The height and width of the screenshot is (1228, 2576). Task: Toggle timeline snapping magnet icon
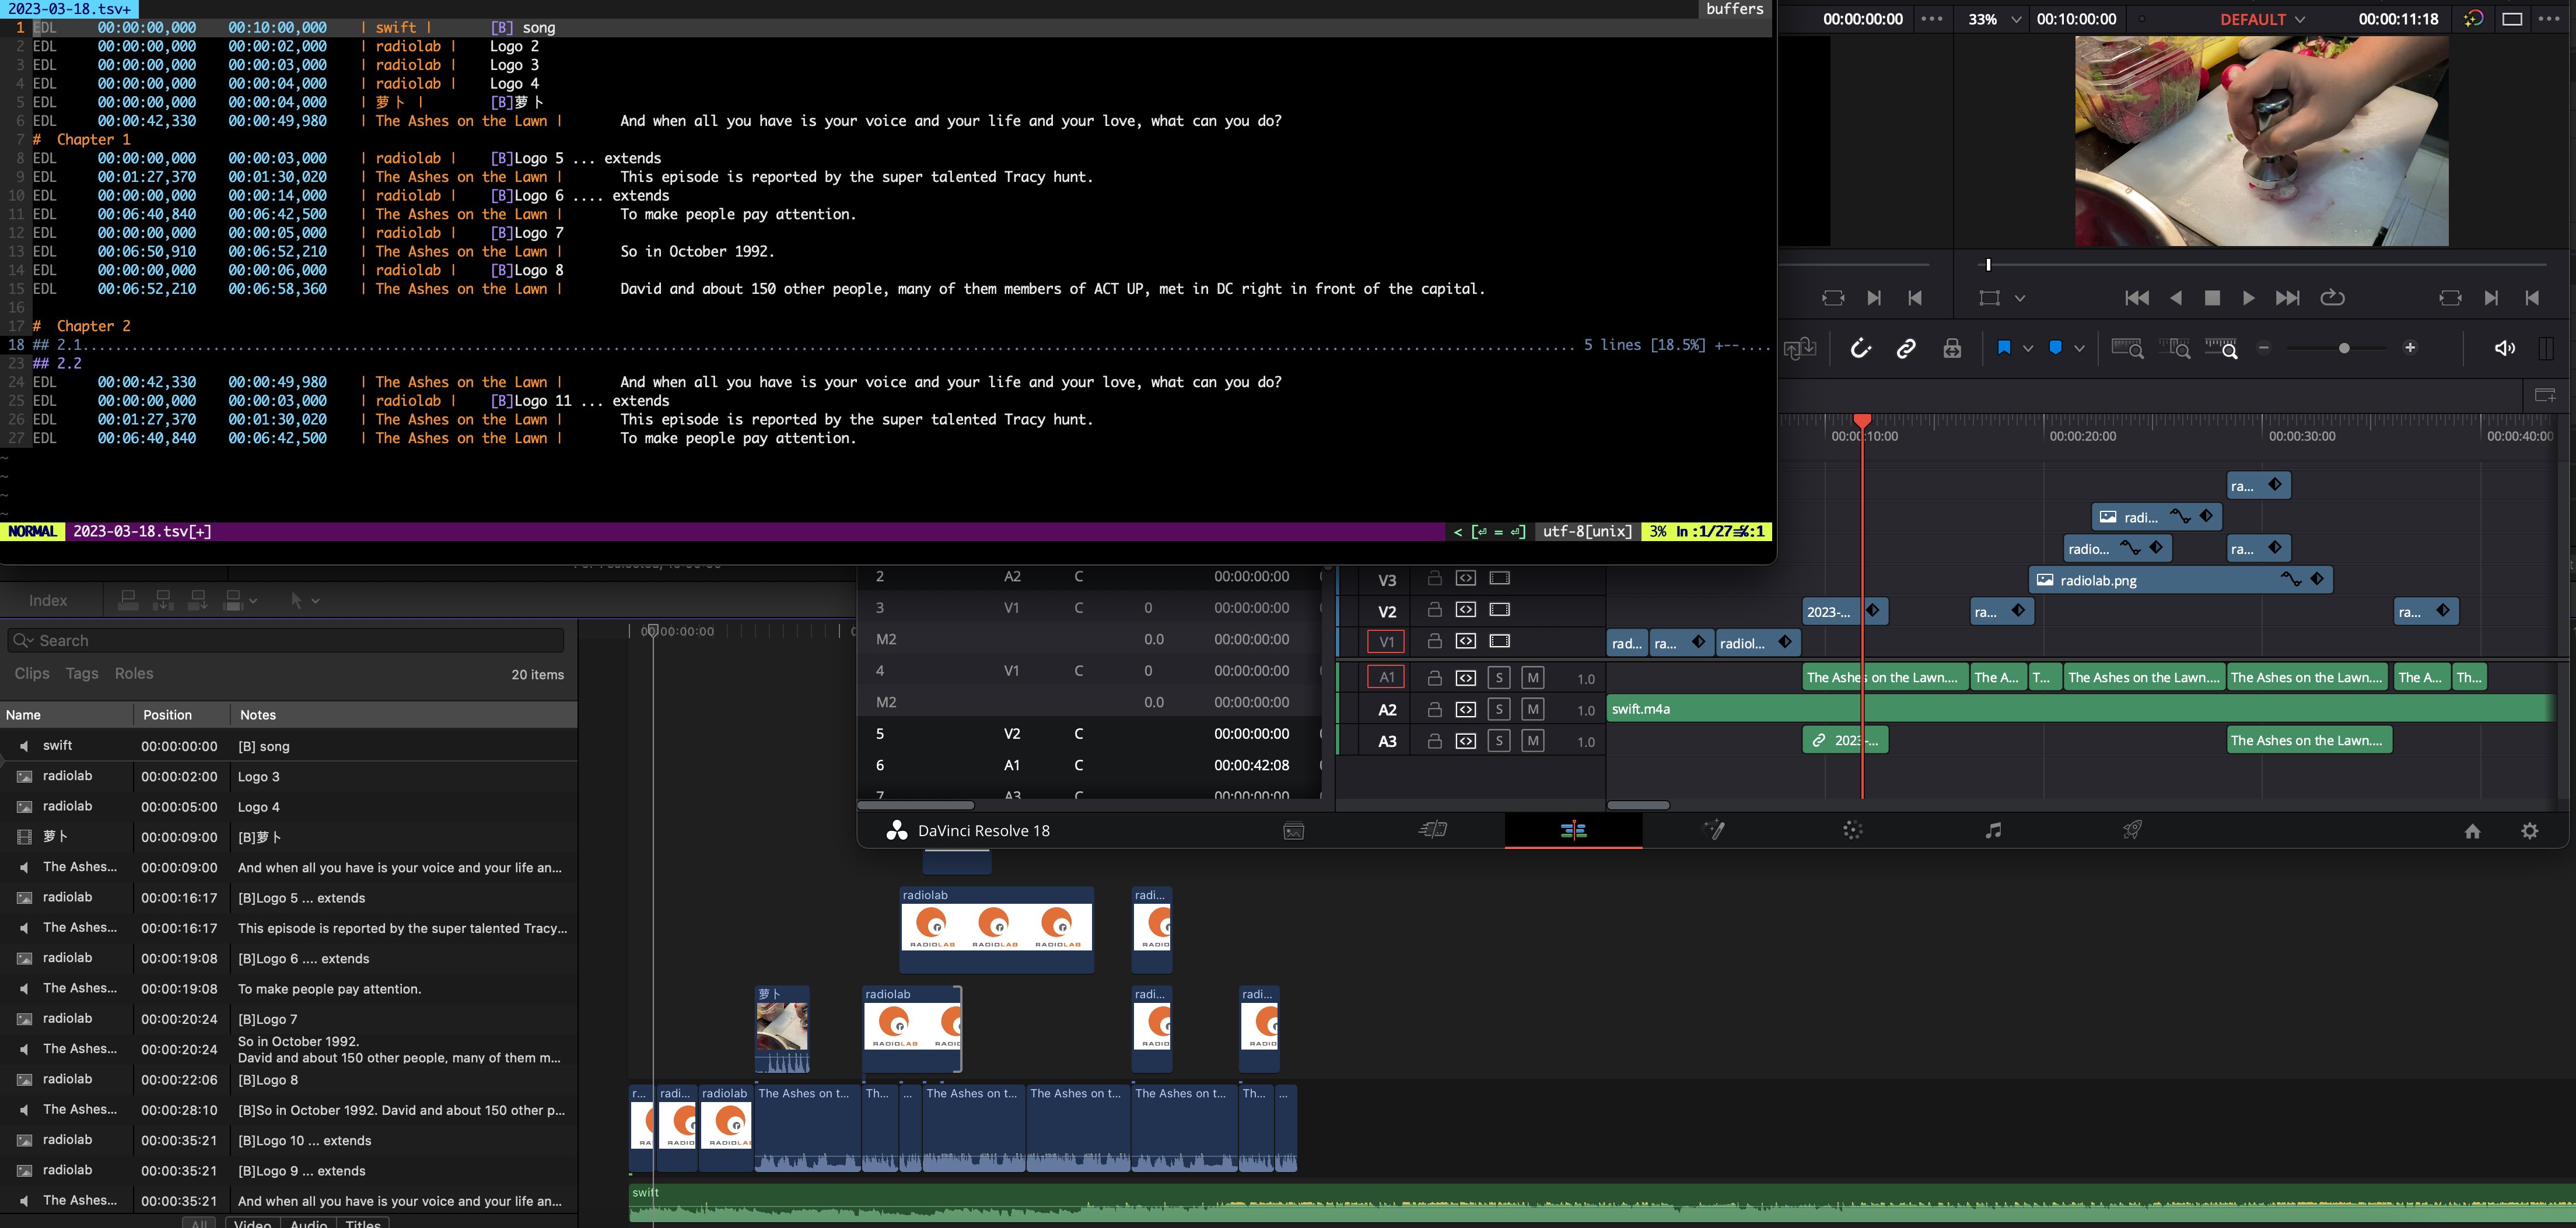1860,348
